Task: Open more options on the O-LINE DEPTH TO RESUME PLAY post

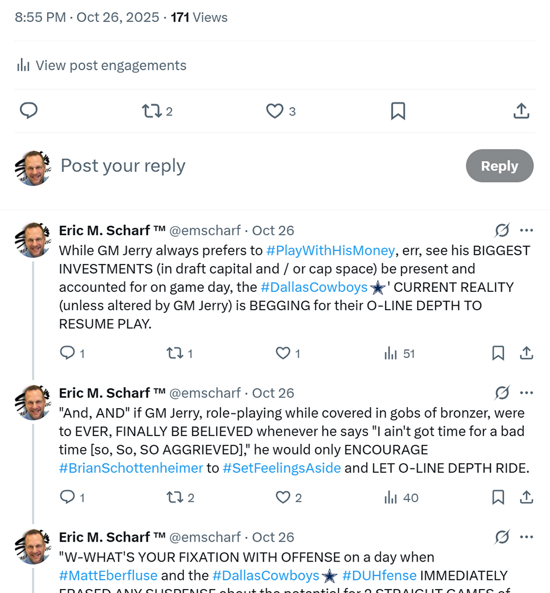Action: 527,231
